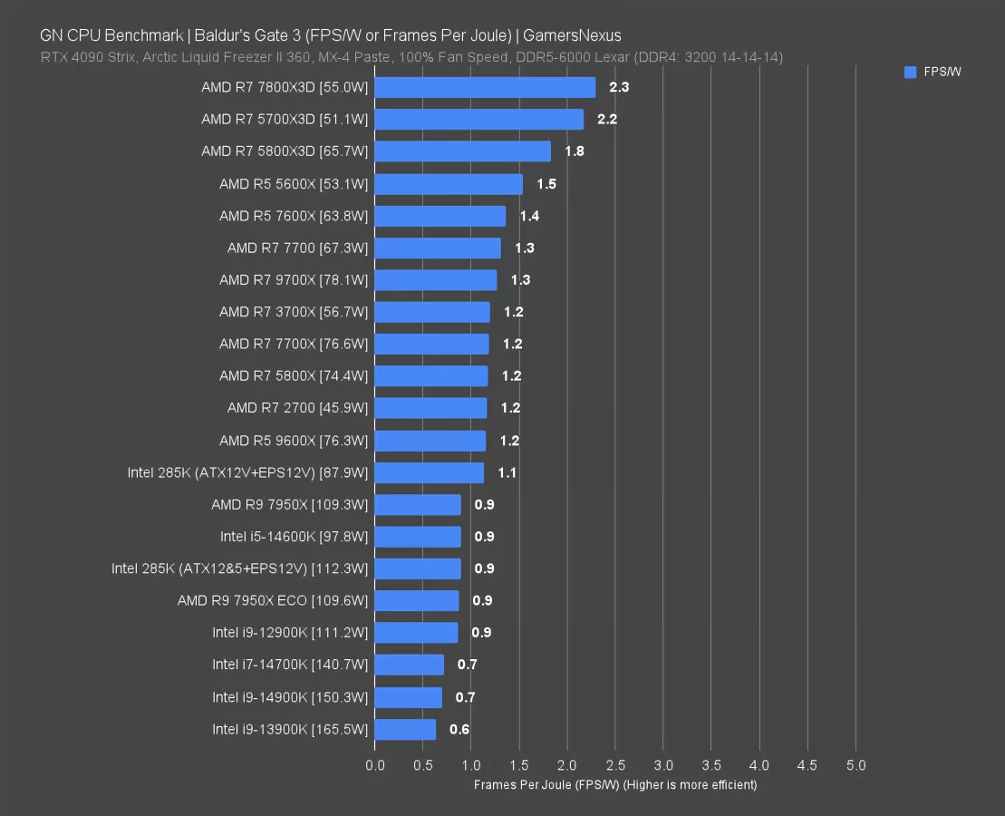Select the Intel i7-14700K bar
This screenshot has width=1005, height=816.
tap(409, 665)
